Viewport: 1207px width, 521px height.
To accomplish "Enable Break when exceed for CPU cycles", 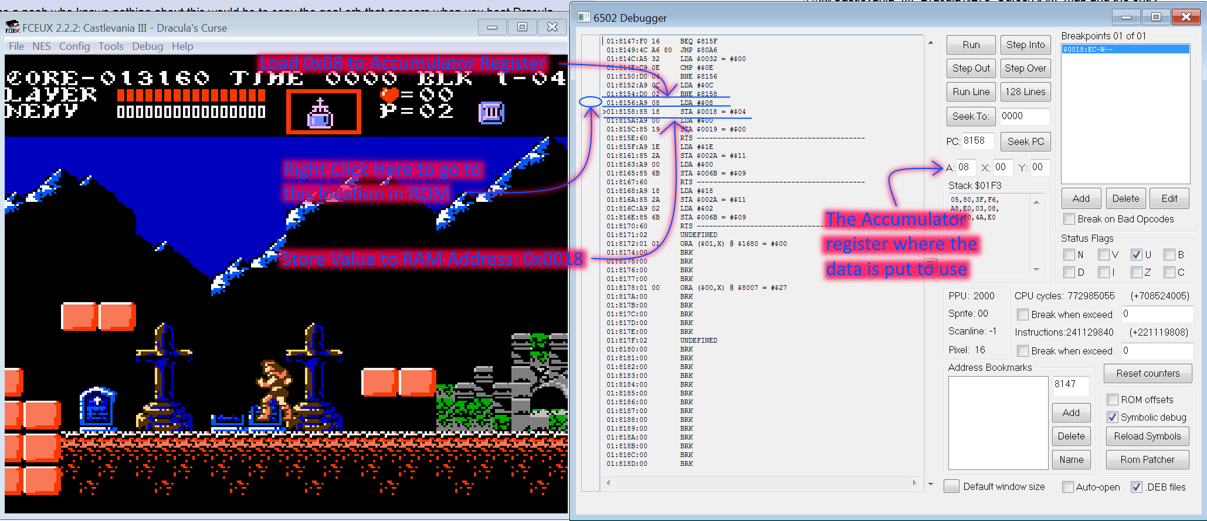I will point(1023,314).
